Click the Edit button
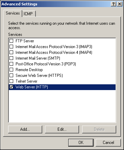 coord(62,129)
